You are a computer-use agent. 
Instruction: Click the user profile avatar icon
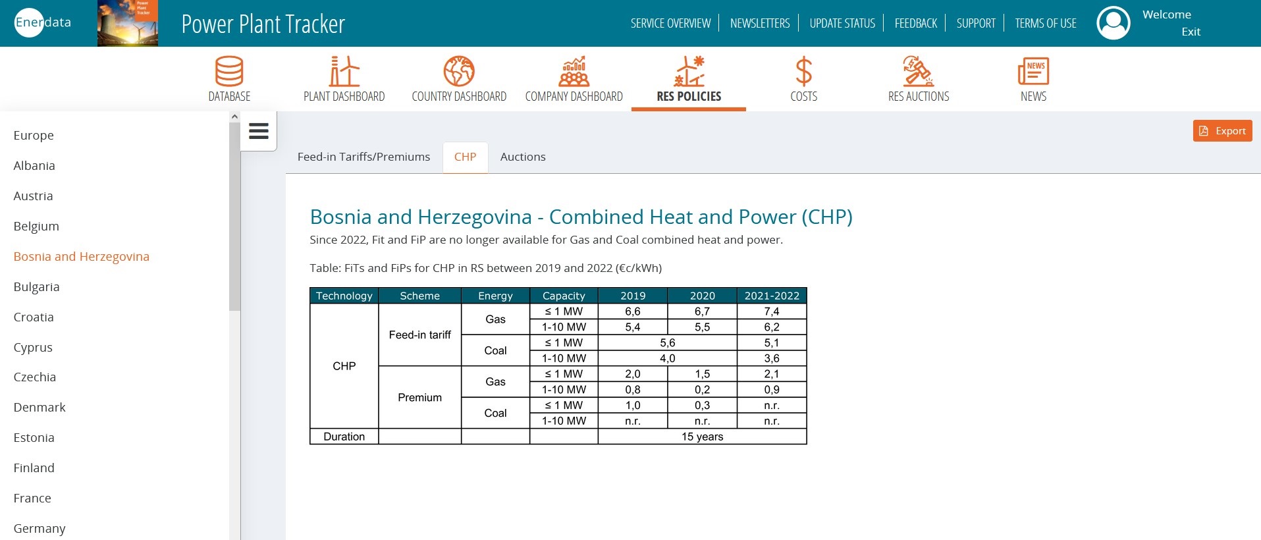pos(1113,23)
